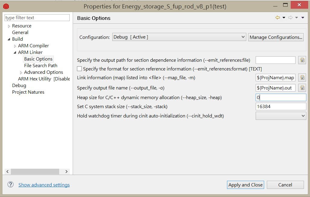This screenshot has height=197, width=310.
Task: Click browse icon next to emit references path
Action: click(x=302, y=60)
